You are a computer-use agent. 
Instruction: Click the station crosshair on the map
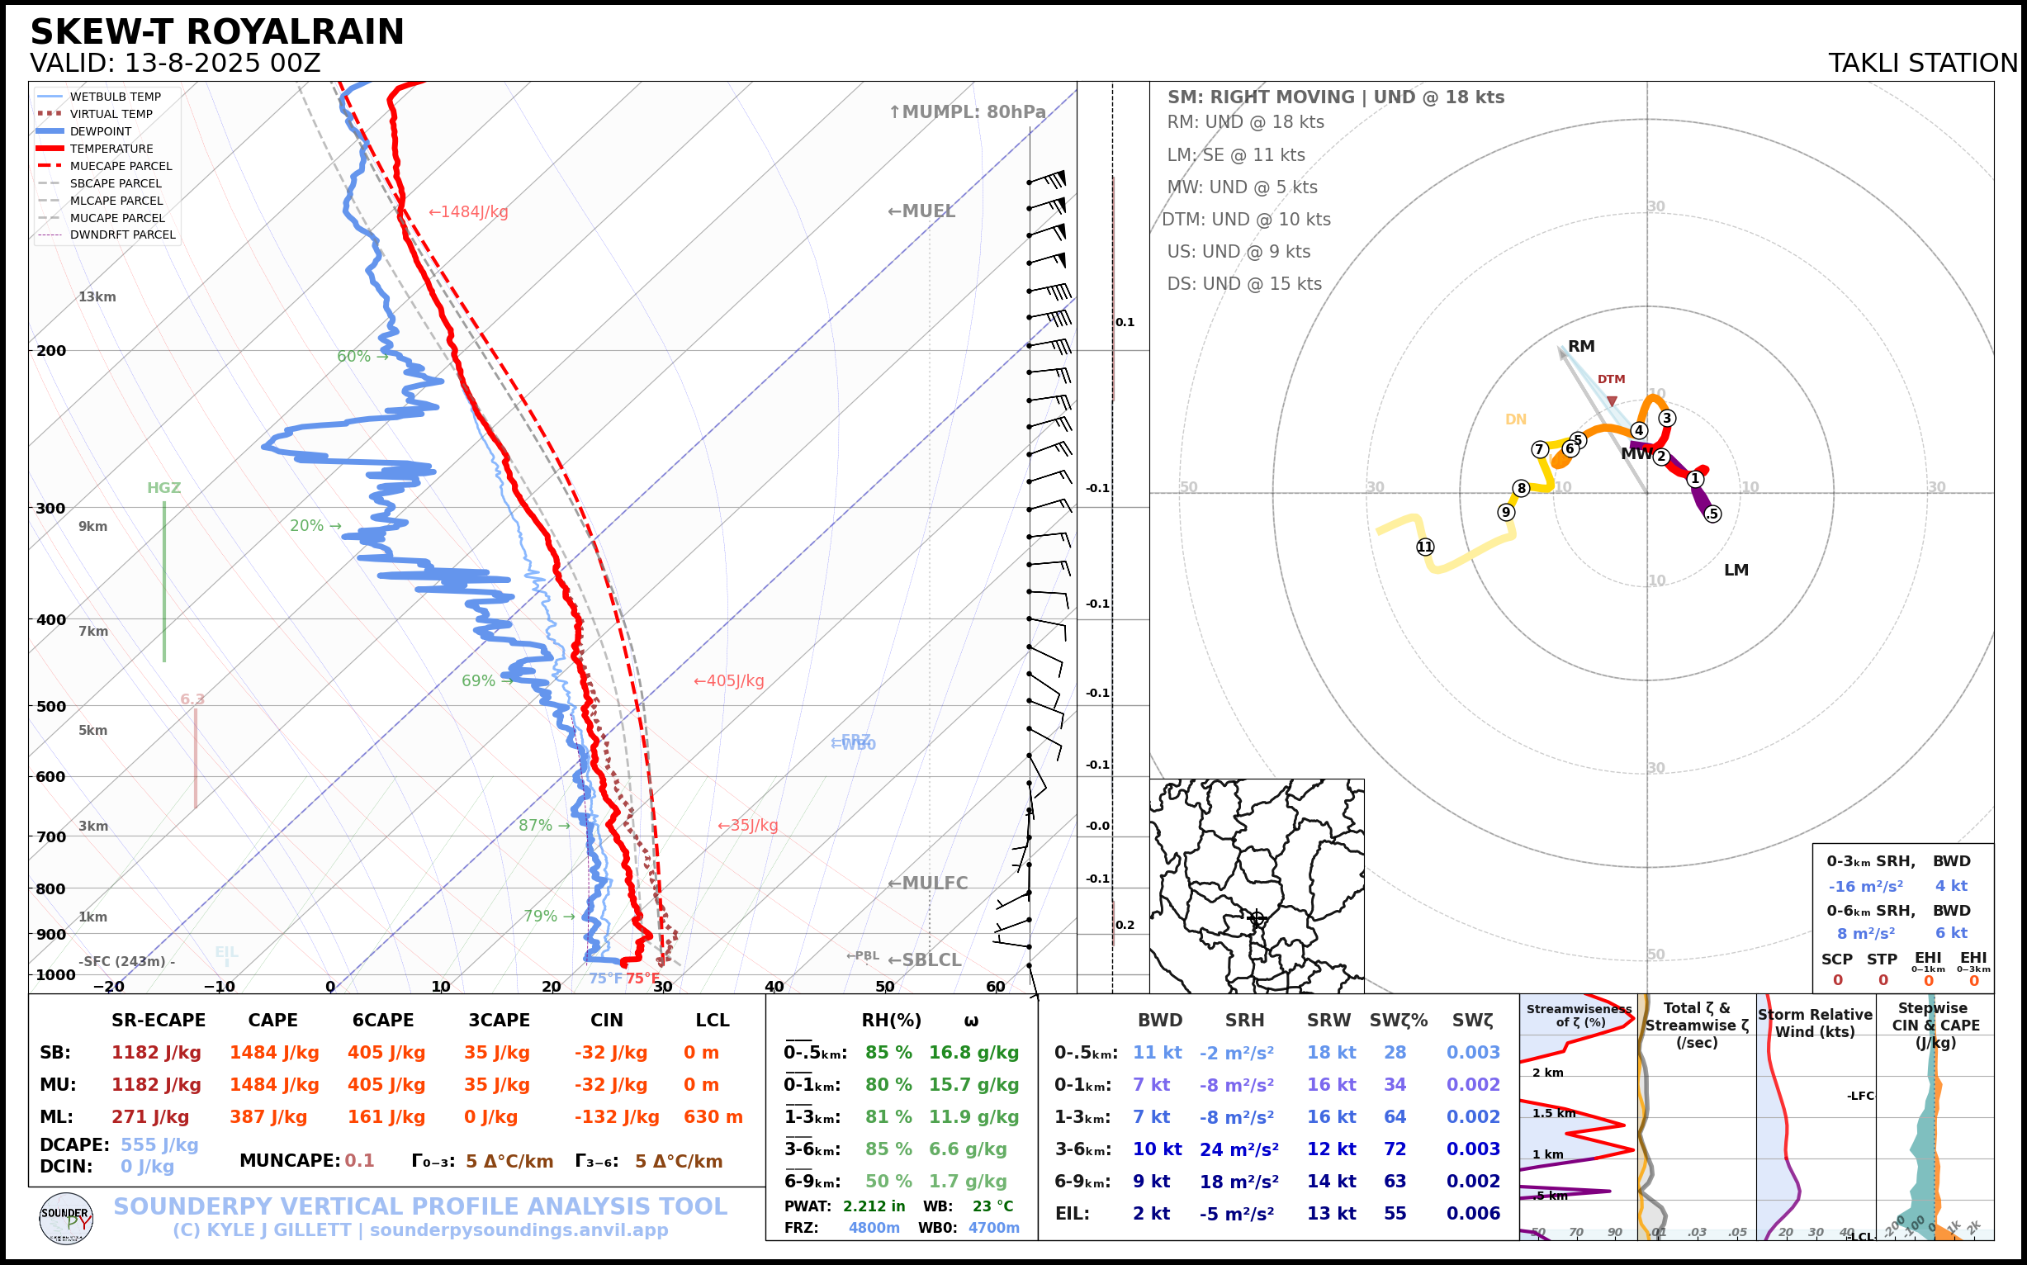1256,918
